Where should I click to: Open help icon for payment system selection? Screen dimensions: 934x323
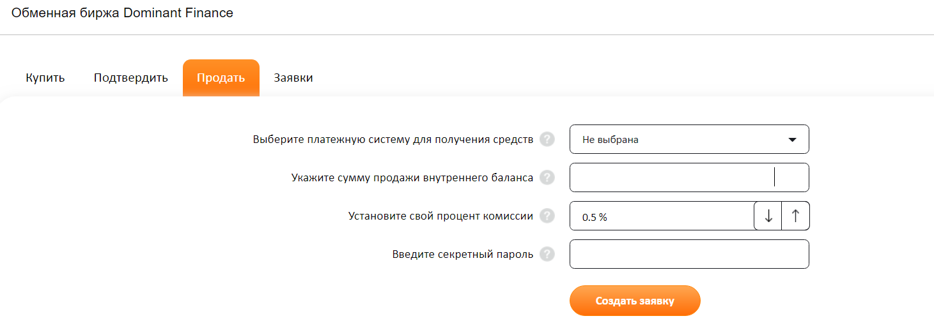[547, 139]
